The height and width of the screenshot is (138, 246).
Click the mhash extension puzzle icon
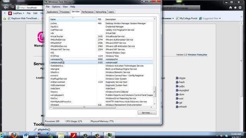click(x=177, y=107)
